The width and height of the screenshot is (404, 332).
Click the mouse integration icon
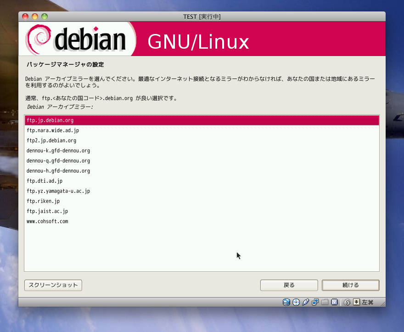[x=347, y=302]
